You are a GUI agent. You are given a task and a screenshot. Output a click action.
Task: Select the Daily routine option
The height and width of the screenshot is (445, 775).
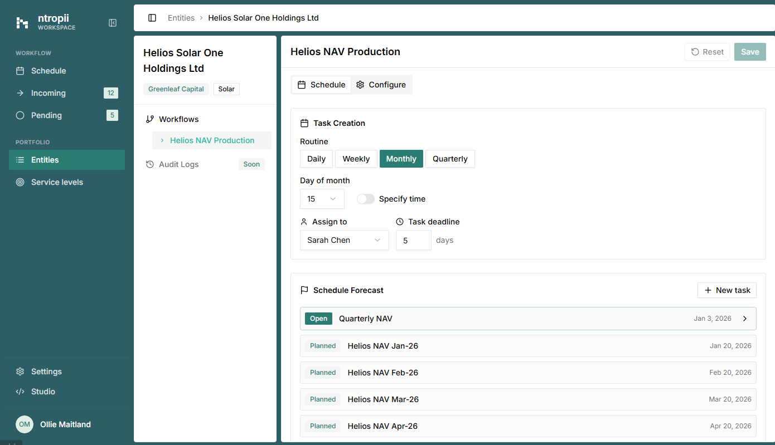316,159
